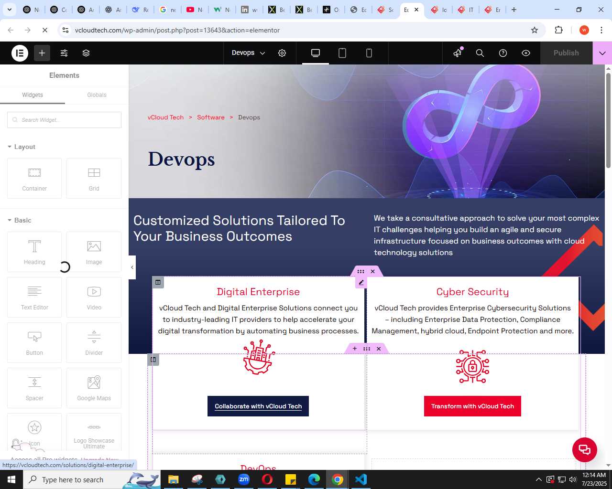Click the upper container column handle icon
The width and height of the screenshot is (612, 489).
click(158, 282)
